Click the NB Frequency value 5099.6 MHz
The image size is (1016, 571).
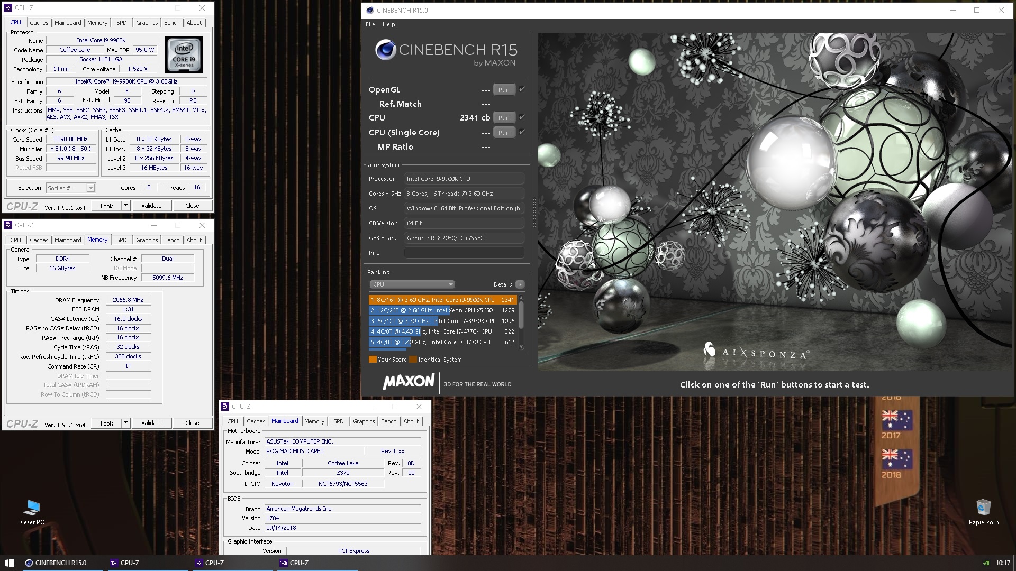[168, 278]
